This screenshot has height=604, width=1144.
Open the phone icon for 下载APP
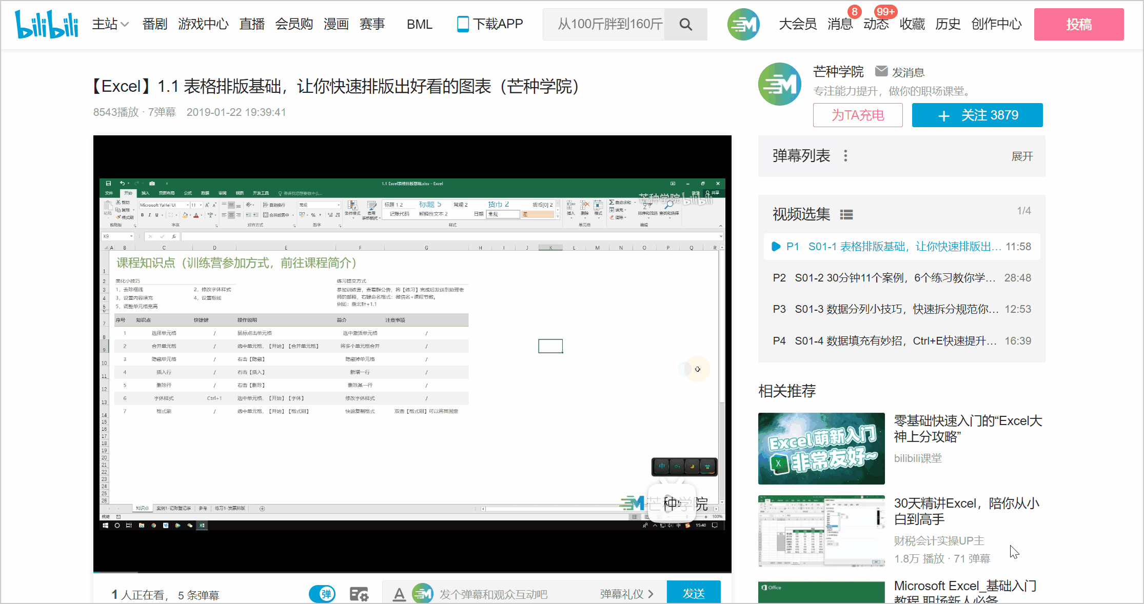pyautogui.click(x=463, y=24)
